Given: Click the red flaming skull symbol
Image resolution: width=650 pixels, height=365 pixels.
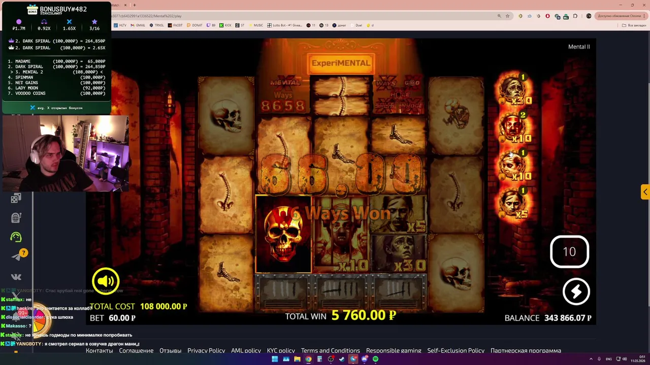Looking at the screenshot, I should pos(283,234).
